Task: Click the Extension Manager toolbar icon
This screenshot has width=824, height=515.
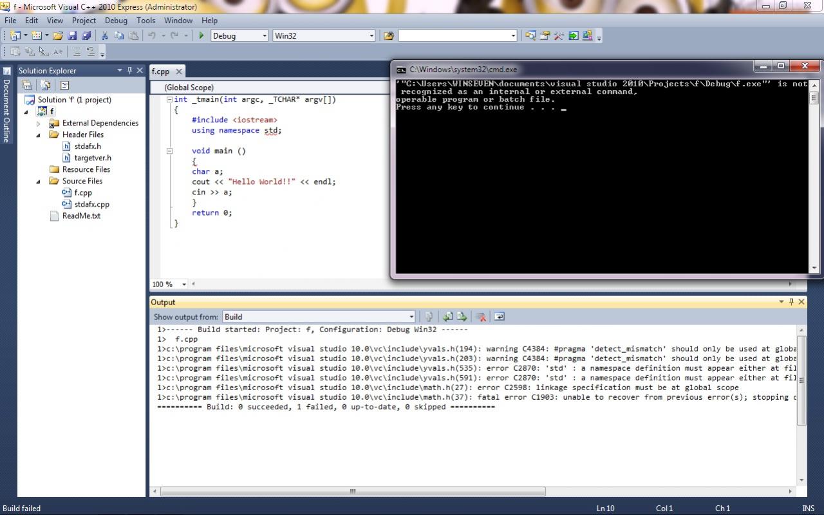Action: (x=587, y=36)
